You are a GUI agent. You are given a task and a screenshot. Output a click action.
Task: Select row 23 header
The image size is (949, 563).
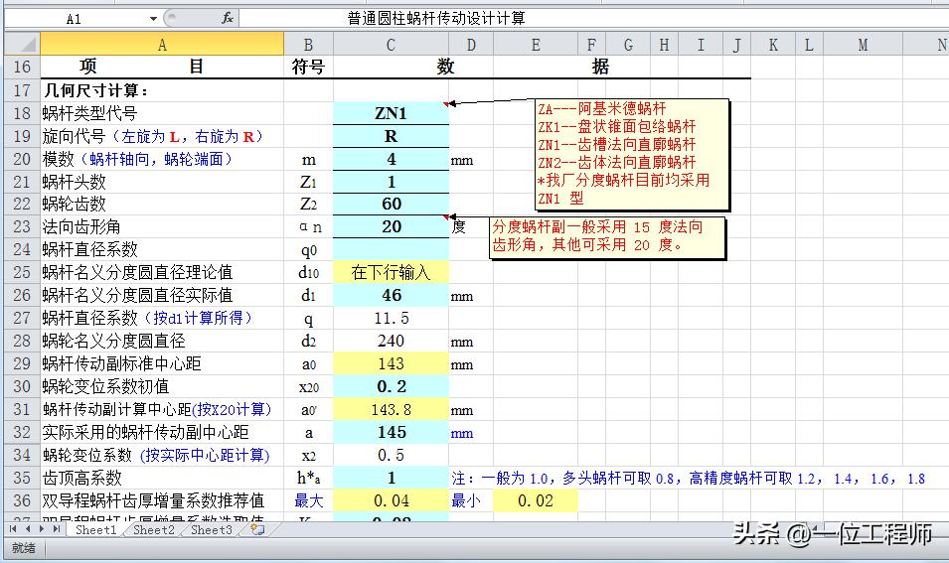click(22, 226)
